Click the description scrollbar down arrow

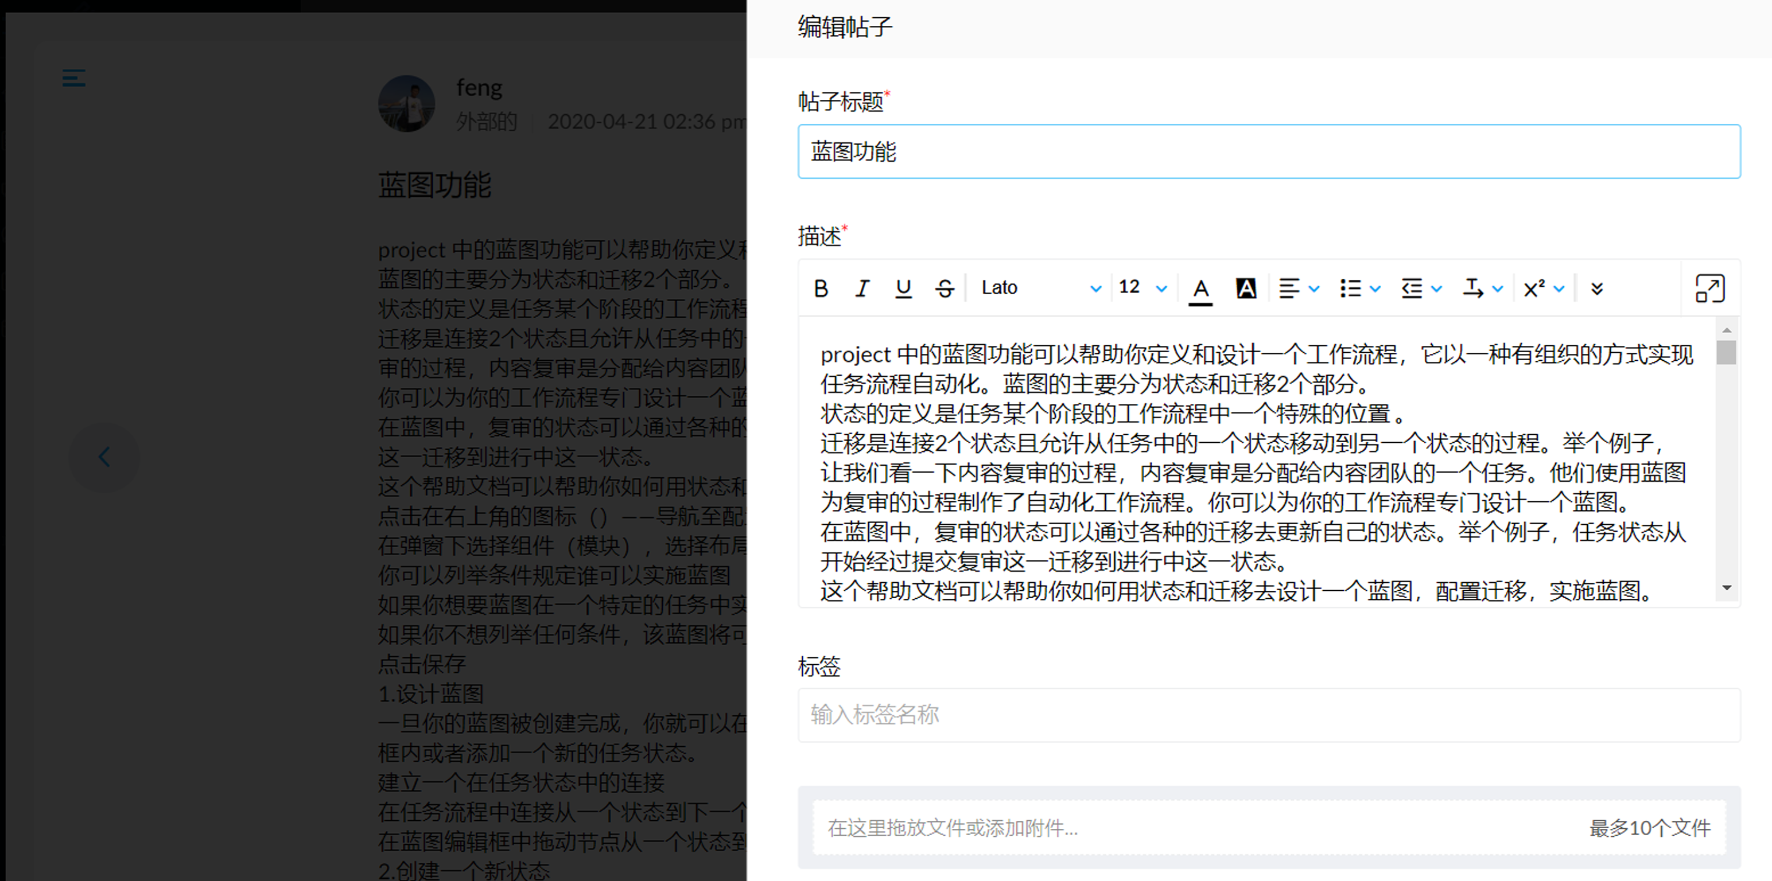click(1727, 588)
